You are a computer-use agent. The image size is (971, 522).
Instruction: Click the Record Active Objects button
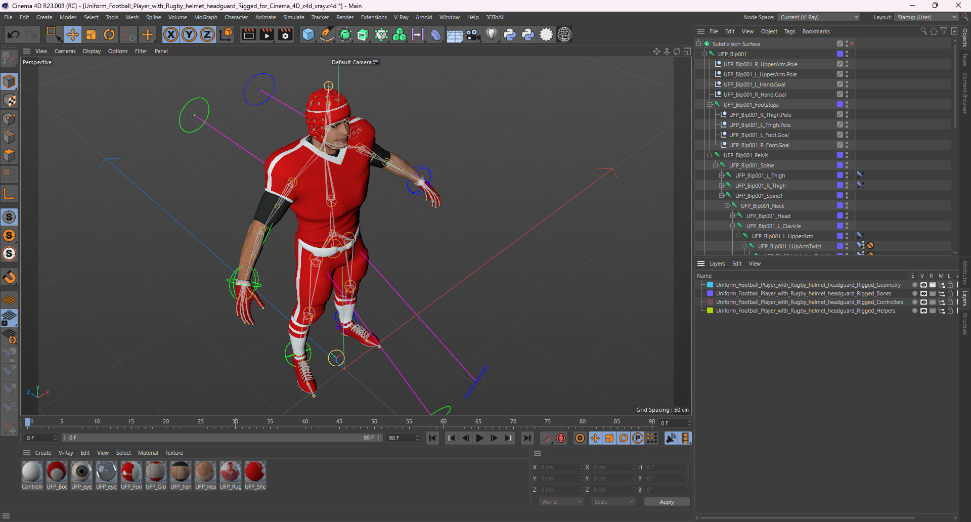click(547, 438)
